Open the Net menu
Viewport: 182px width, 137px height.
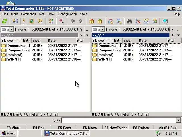pos(42,14)
